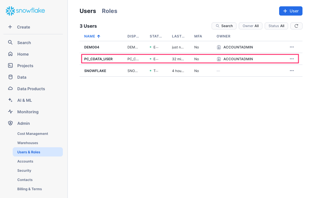This screenshot has width=312, height=198.
Task: Open Cost Management under Admin
Action: (x=32, y=133)
